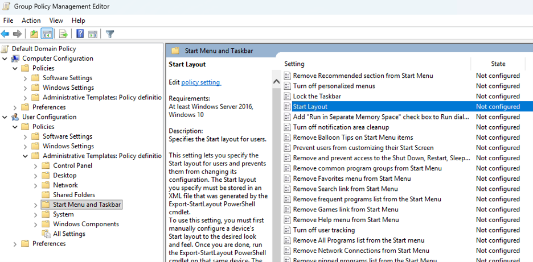Select Remove Favorites menu from Start Menu

[x=352, y=178]
